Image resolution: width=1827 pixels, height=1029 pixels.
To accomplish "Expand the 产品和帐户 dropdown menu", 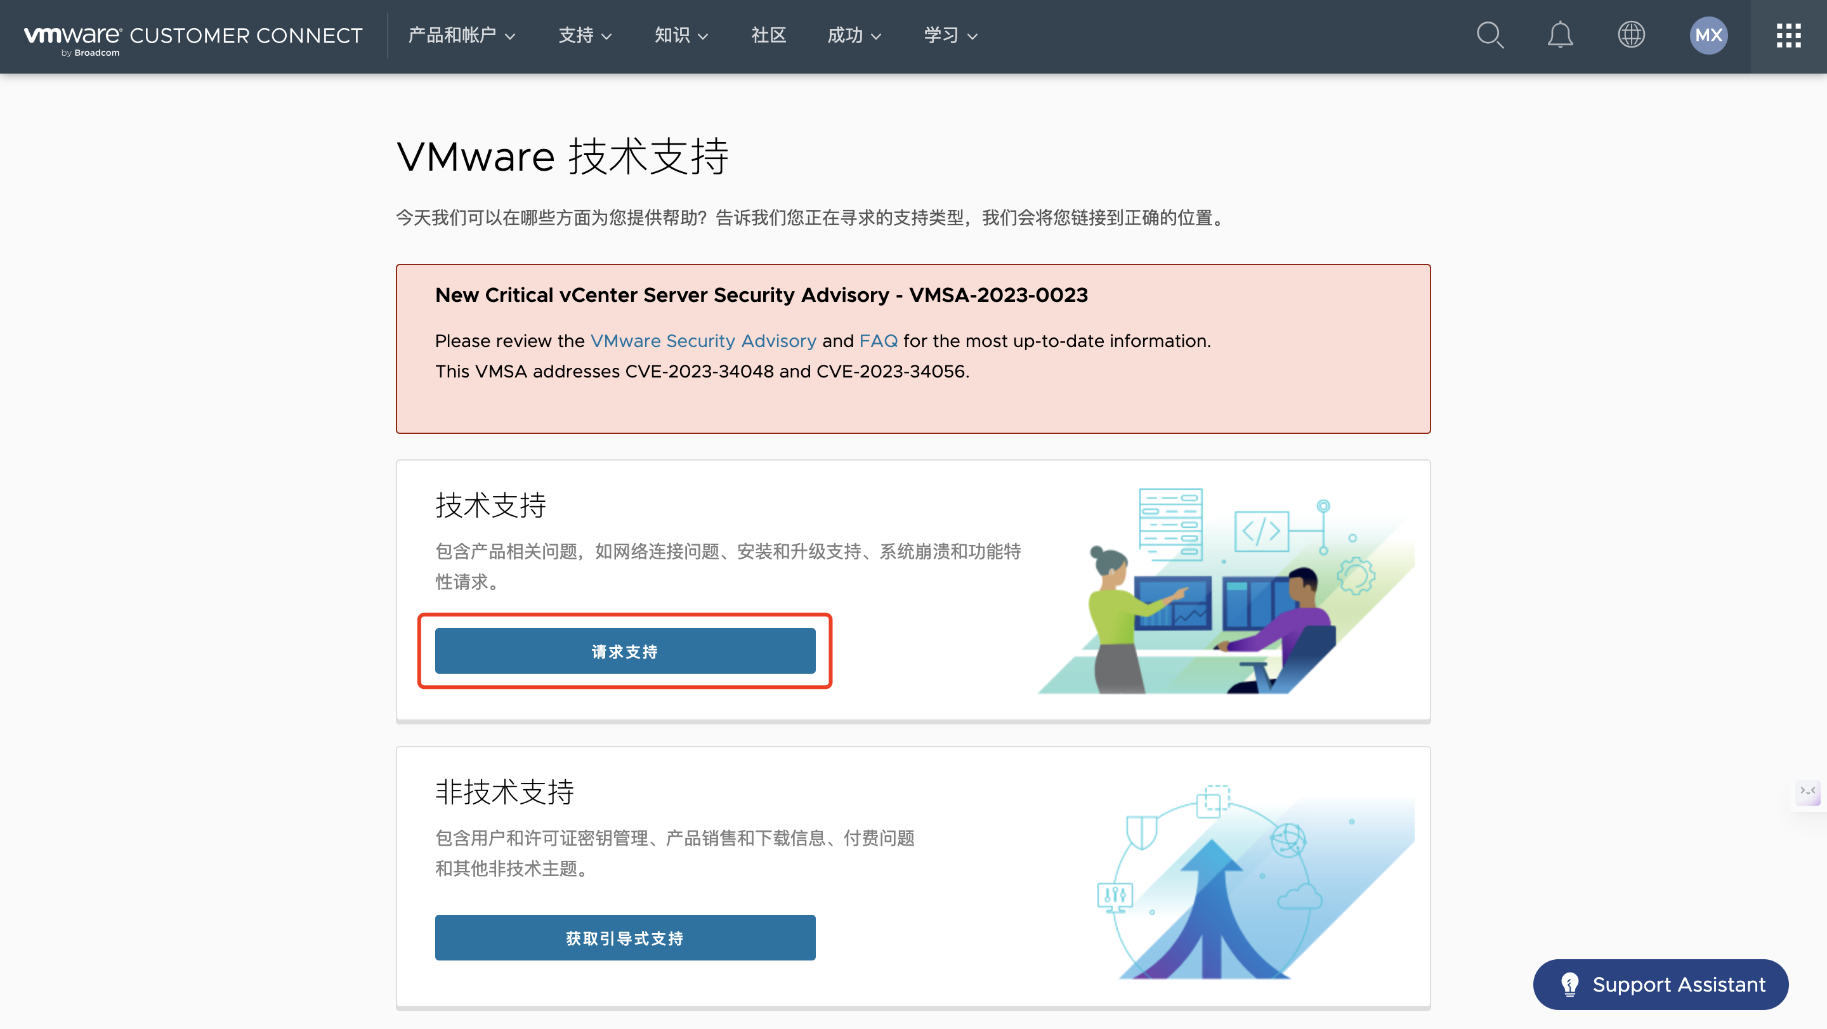I will (x=462, y=36).
